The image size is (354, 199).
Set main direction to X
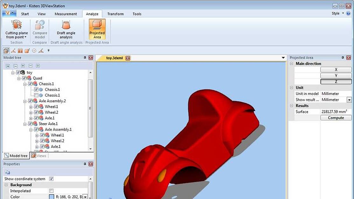click(x=336, y=70)
